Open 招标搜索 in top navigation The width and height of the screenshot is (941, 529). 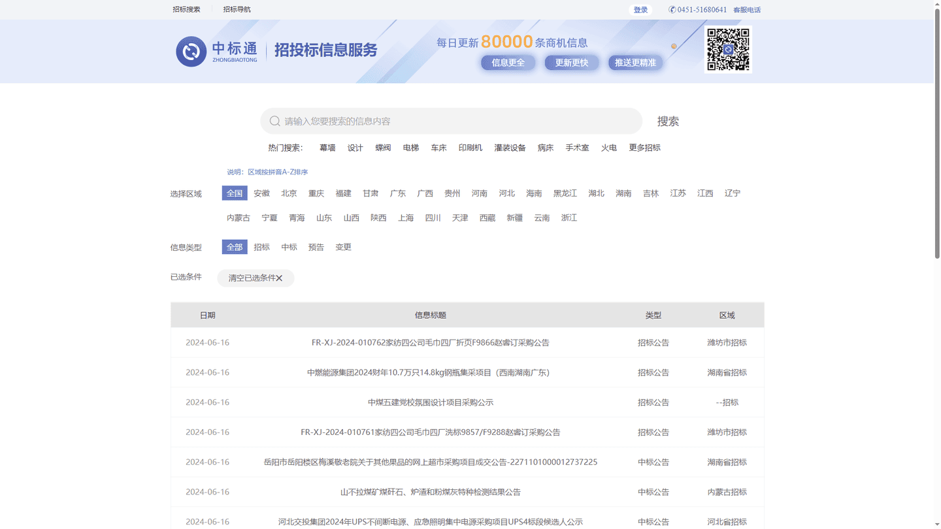click(x=186, y=10)
